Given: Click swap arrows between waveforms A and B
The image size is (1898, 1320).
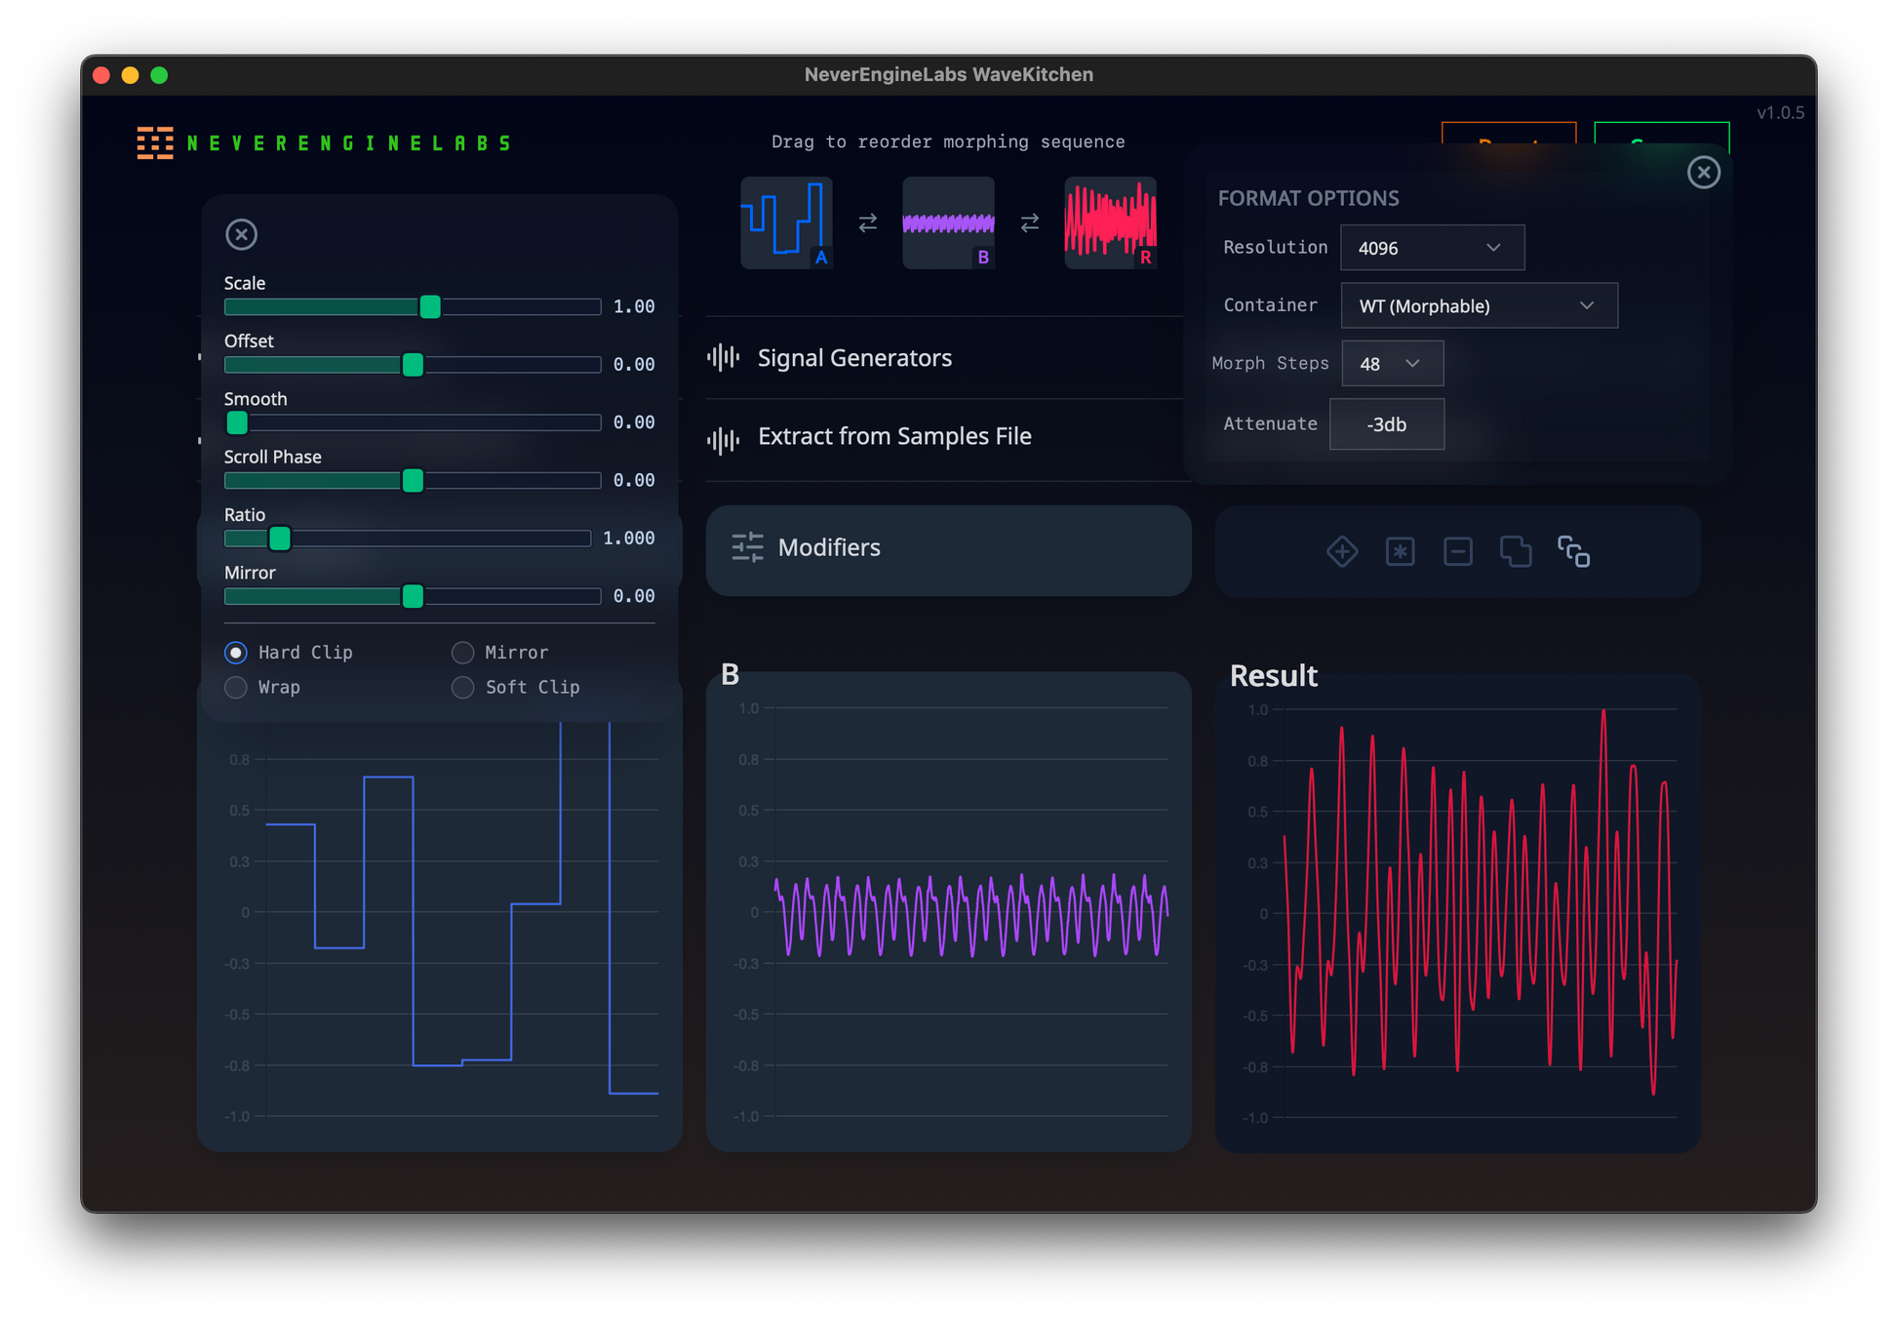Looking at the screenshot, I should 867,223.
